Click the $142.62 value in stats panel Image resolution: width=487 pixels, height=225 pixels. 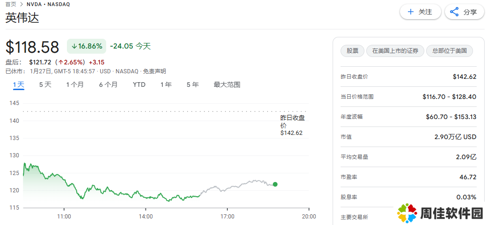465,77
